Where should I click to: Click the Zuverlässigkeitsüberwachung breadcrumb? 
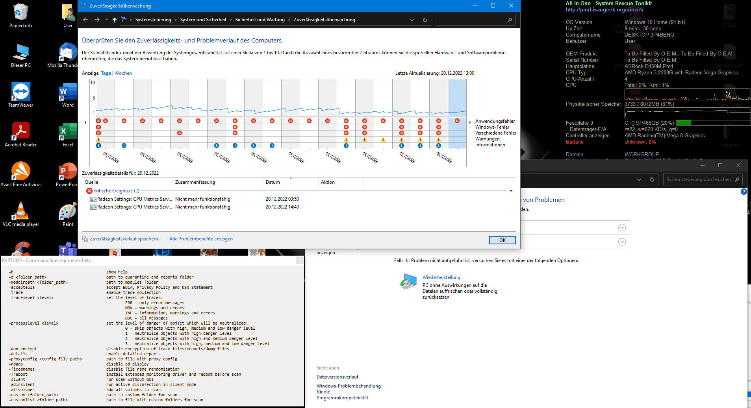tap(325, 20)
